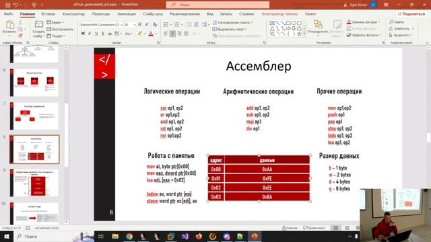Screen dimensions: 431x242
Task: Open Chrome from the Windows taskbar
Action: pyautogui.click(x=129, y=236)
